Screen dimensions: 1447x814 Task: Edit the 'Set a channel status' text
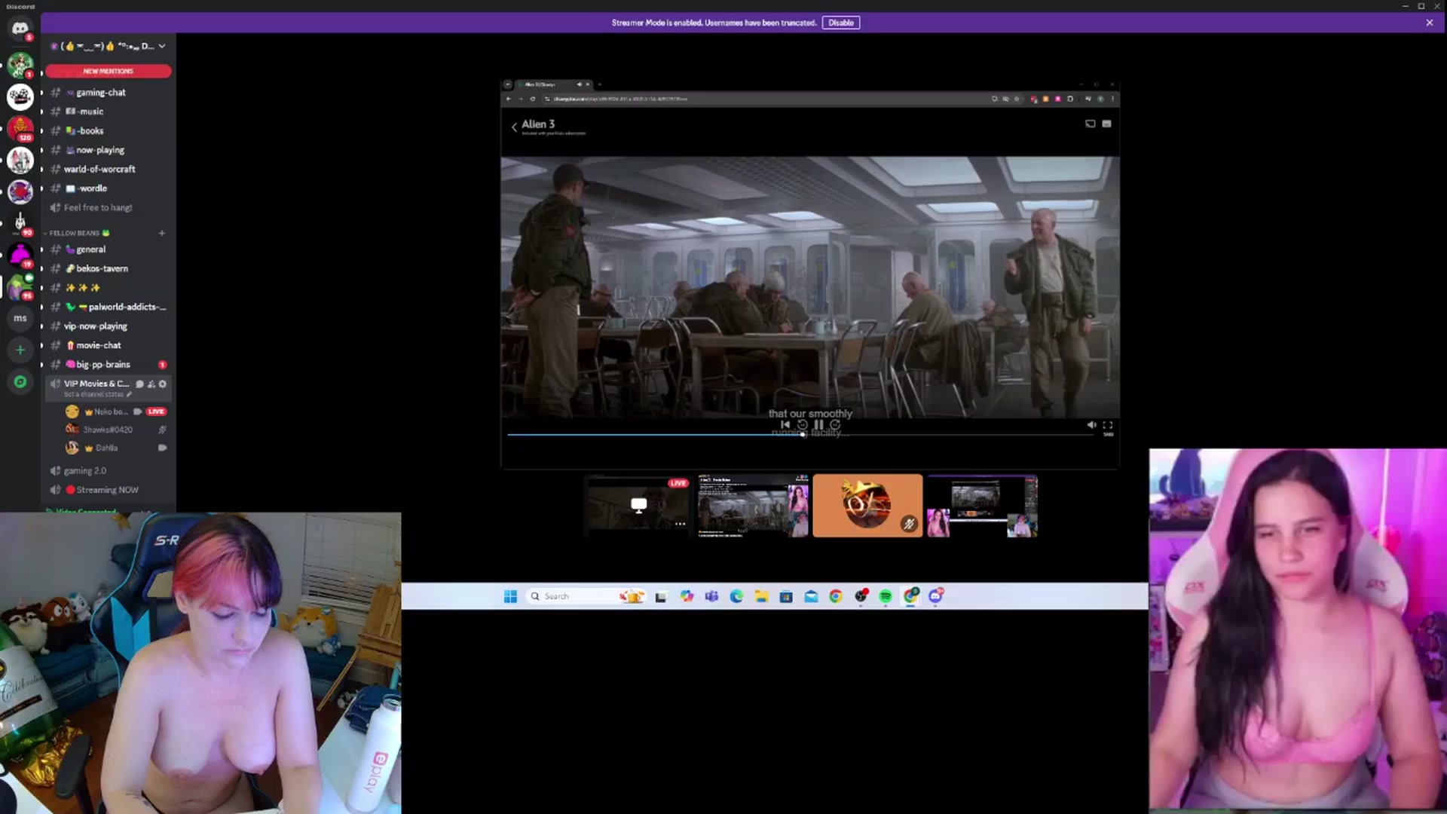97,394
